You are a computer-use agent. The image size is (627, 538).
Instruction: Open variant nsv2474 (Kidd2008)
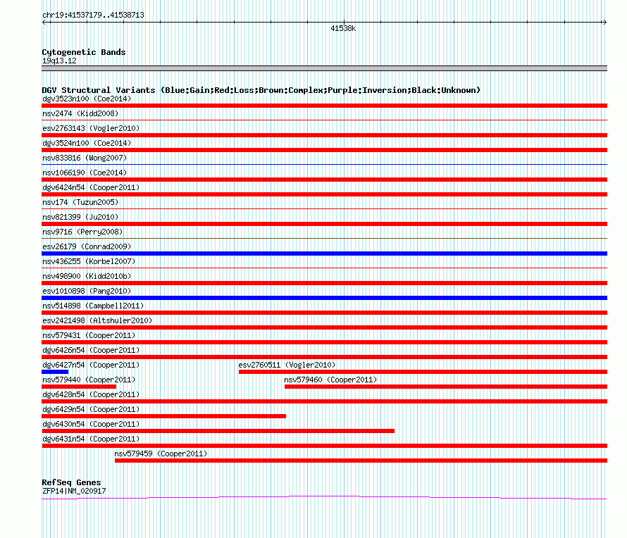(x=80, y=113)
